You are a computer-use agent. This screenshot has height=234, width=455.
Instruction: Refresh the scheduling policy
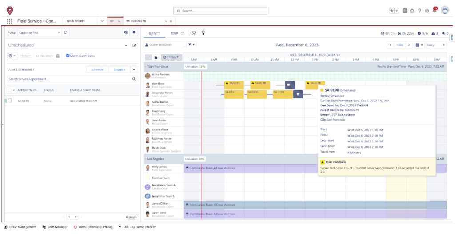click(x=65, y=32)
